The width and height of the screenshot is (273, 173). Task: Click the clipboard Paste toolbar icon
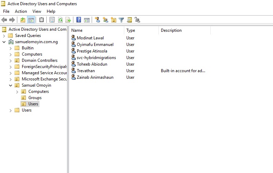click(x=42, y=20)
